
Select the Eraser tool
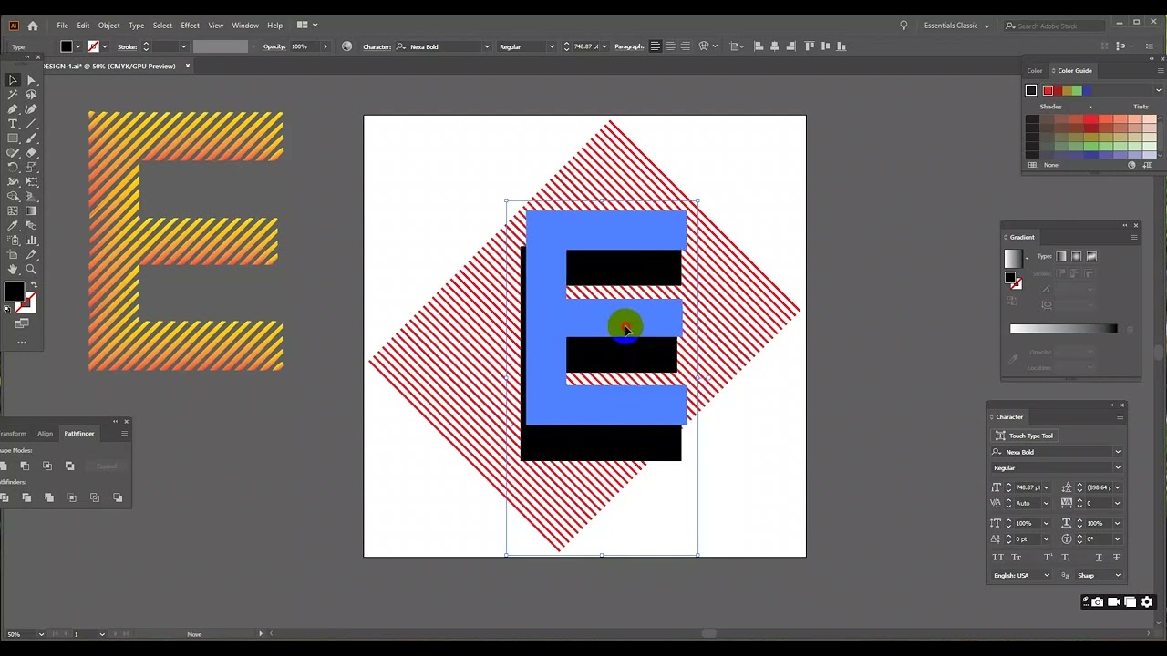31,153
